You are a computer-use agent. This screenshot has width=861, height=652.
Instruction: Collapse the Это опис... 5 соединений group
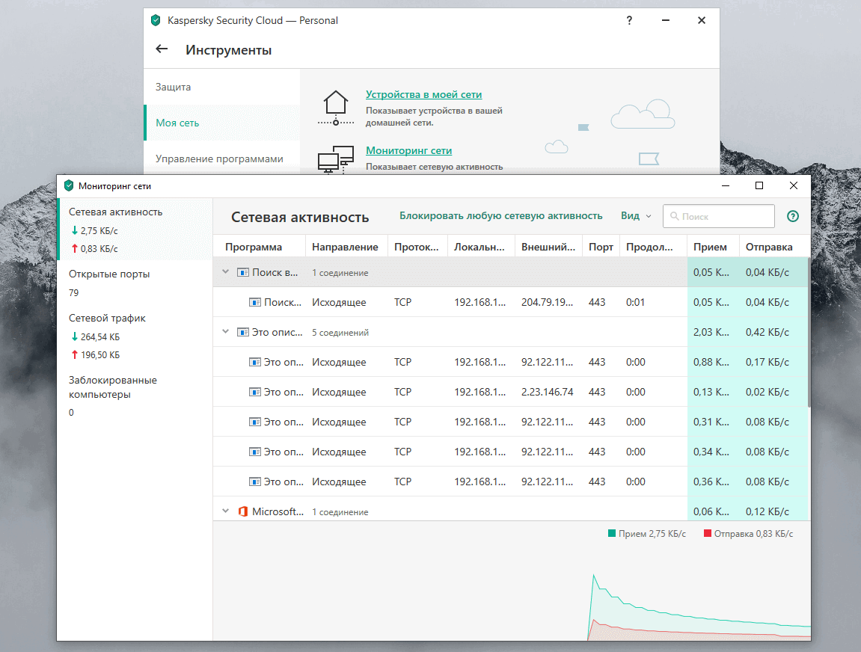point(225,332)
